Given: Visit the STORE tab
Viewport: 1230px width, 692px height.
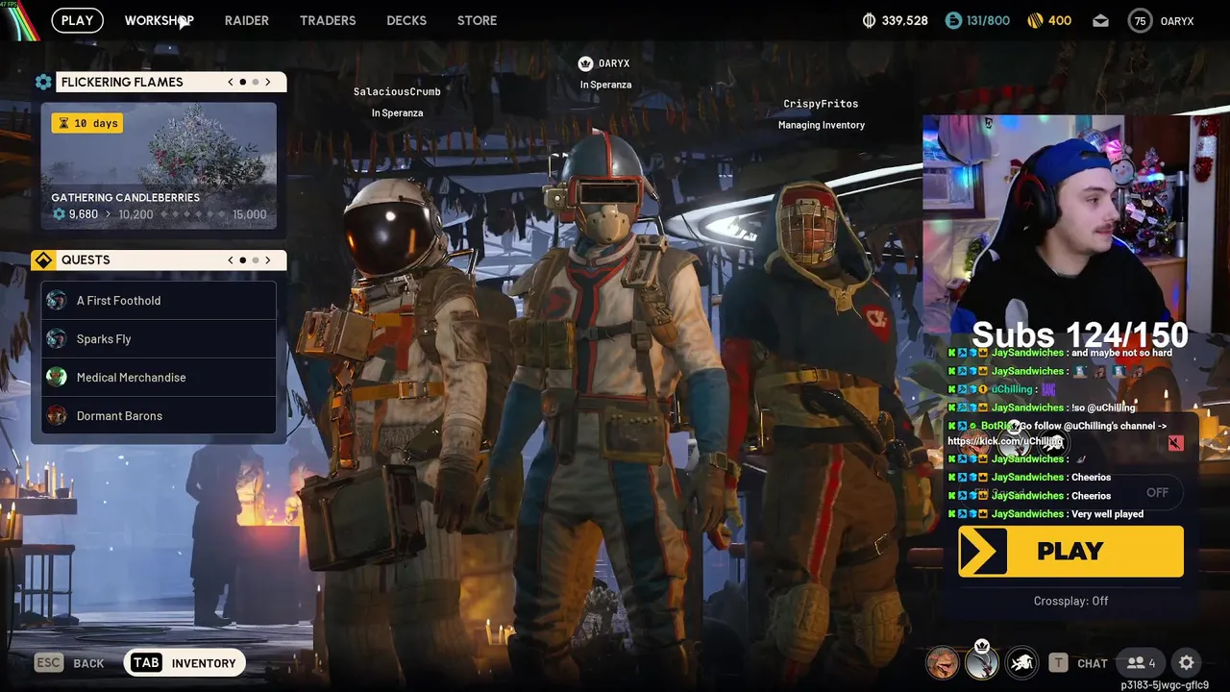Looking at the screenshot, I should pyautogui.click(x=477, y=20).
